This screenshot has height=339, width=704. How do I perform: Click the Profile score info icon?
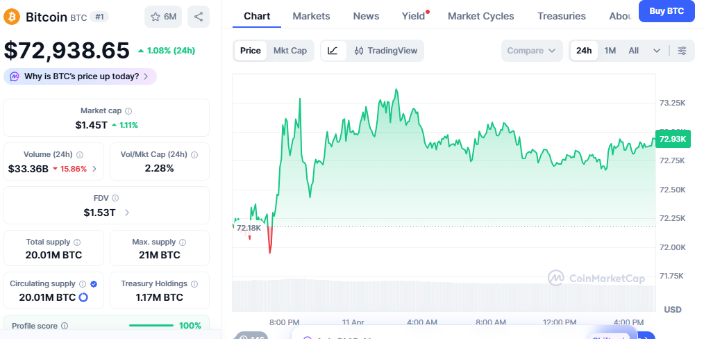click(x=65, y=326)
